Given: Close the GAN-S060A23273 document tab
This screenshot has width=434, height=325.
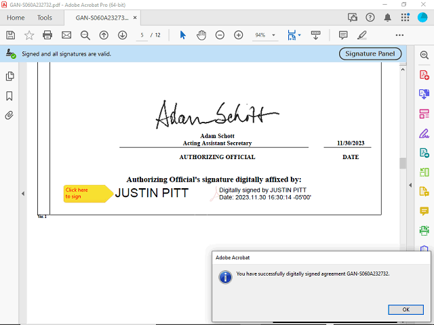Looking at the screenshot, I should (135, 18).
